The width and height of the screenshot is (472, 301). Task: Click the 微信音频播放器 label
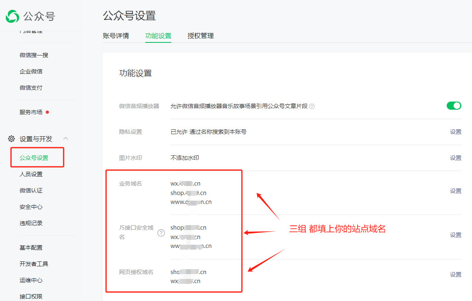pyautogui.click(x=139, y=106)
